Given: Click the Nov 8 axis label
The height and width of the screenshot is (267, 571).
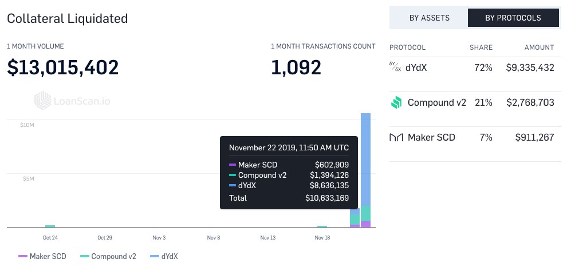Looking at the screenshot, I should [214, 238].
